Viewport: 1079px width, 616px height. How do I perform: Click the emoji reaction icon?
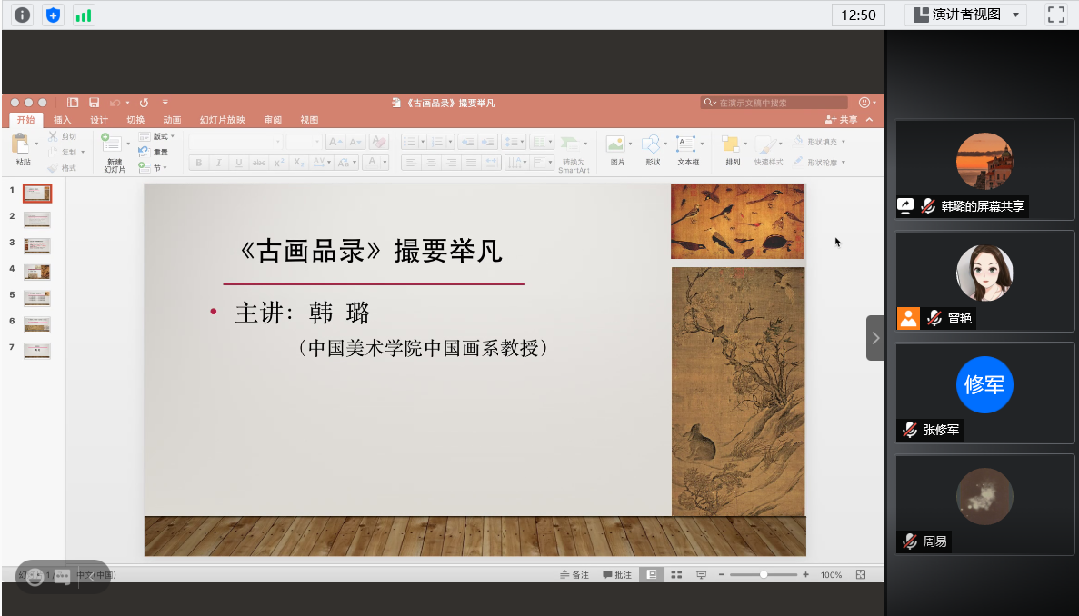pyautogui.click(x=35, y=577)
